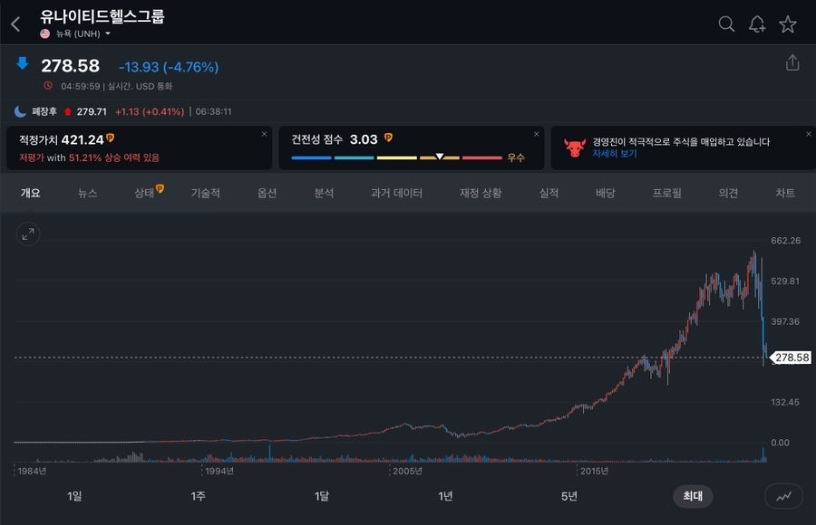This screenshot has height=525, width=816.
Task: Tap the 폐장후 after-hours label
Action: click(44, 111)
